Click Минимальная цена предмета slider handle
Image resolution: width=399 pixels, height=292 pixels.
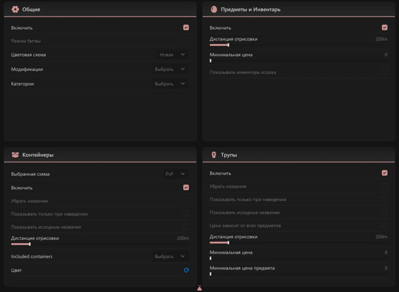[x=211, y=274]
